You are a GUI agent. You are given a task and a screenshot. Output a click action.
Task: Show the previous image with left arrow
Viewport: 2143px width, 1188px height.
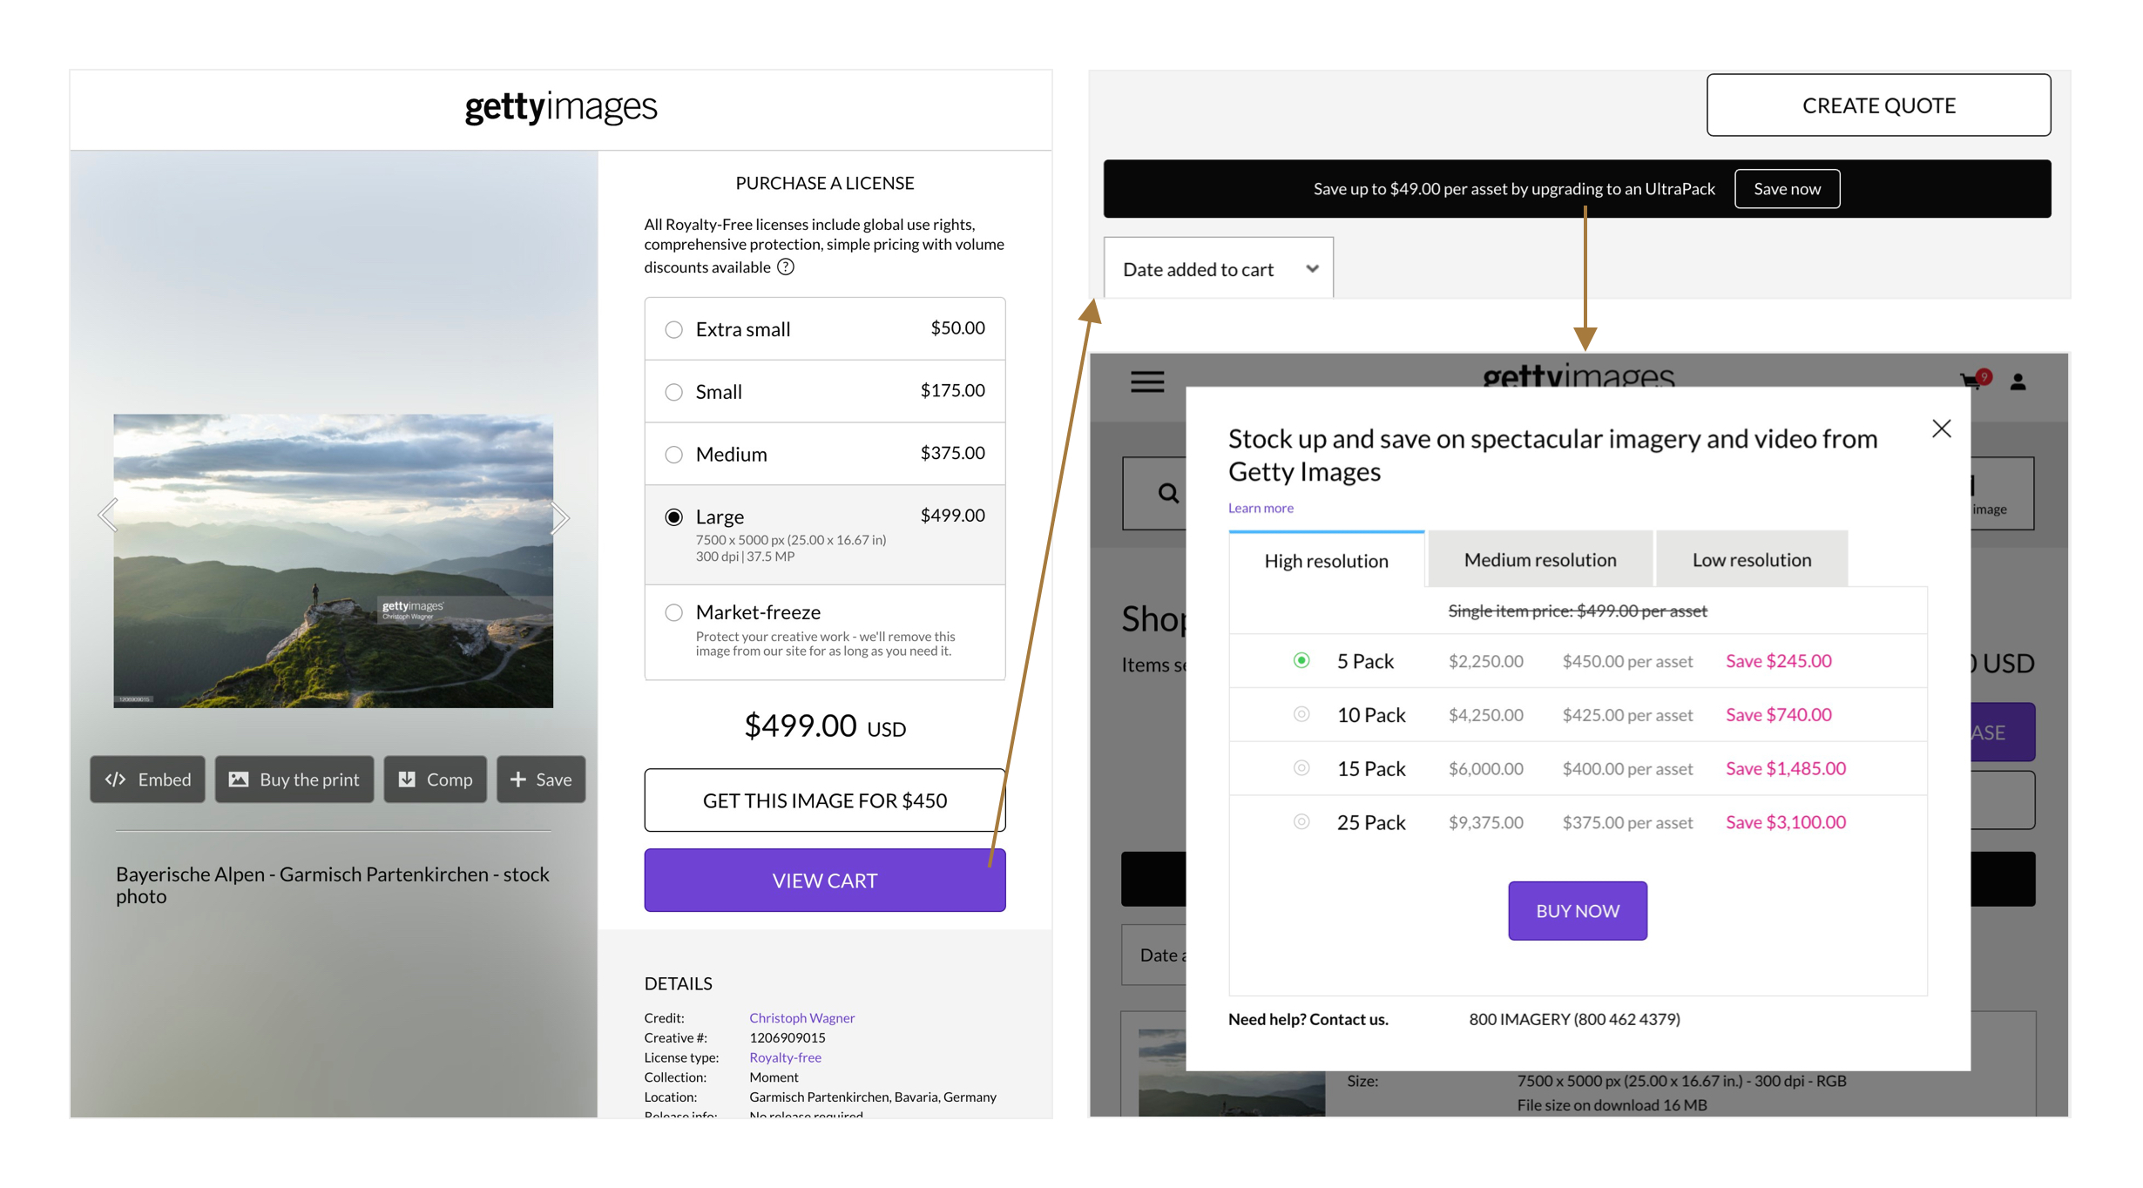(107, 515)
